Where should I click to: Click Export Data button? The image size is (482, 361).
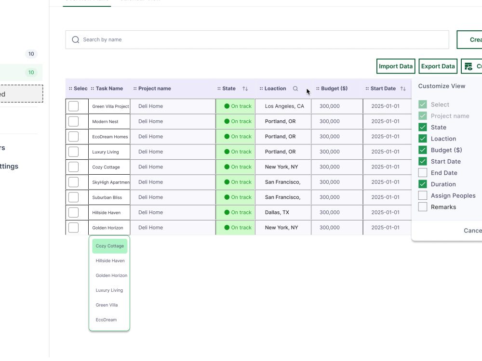tap(438, 66)
